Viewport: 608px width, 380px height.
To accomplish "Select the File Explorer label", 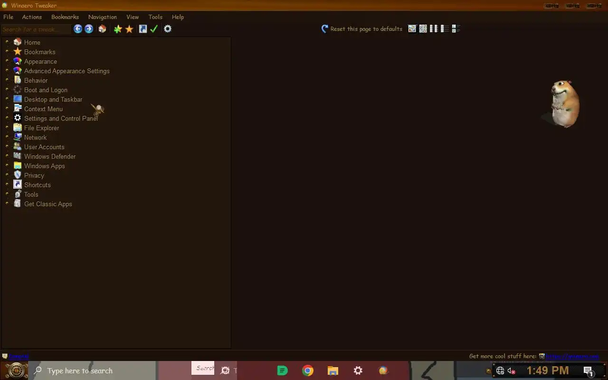I will [x=41, y=128].
